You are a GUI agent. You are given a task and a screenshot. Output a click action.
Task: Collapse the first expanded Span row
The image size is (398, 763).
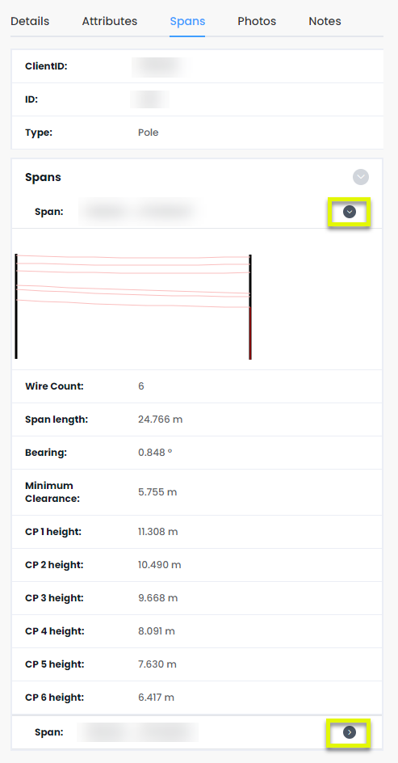click(350, 212)
